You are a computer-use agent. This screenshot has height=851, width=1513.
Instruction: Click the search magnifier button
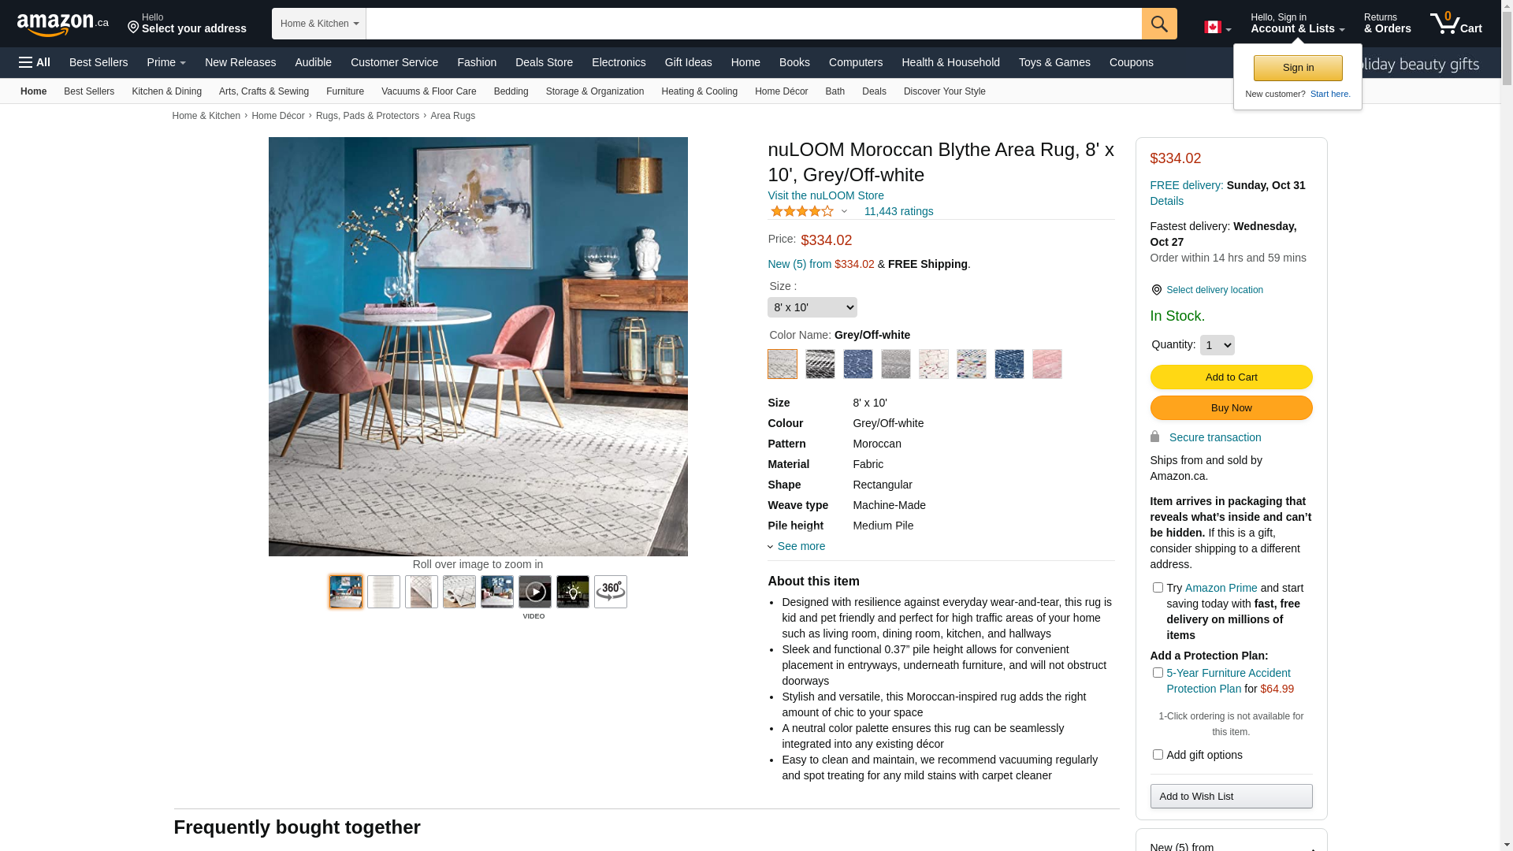1159,24
